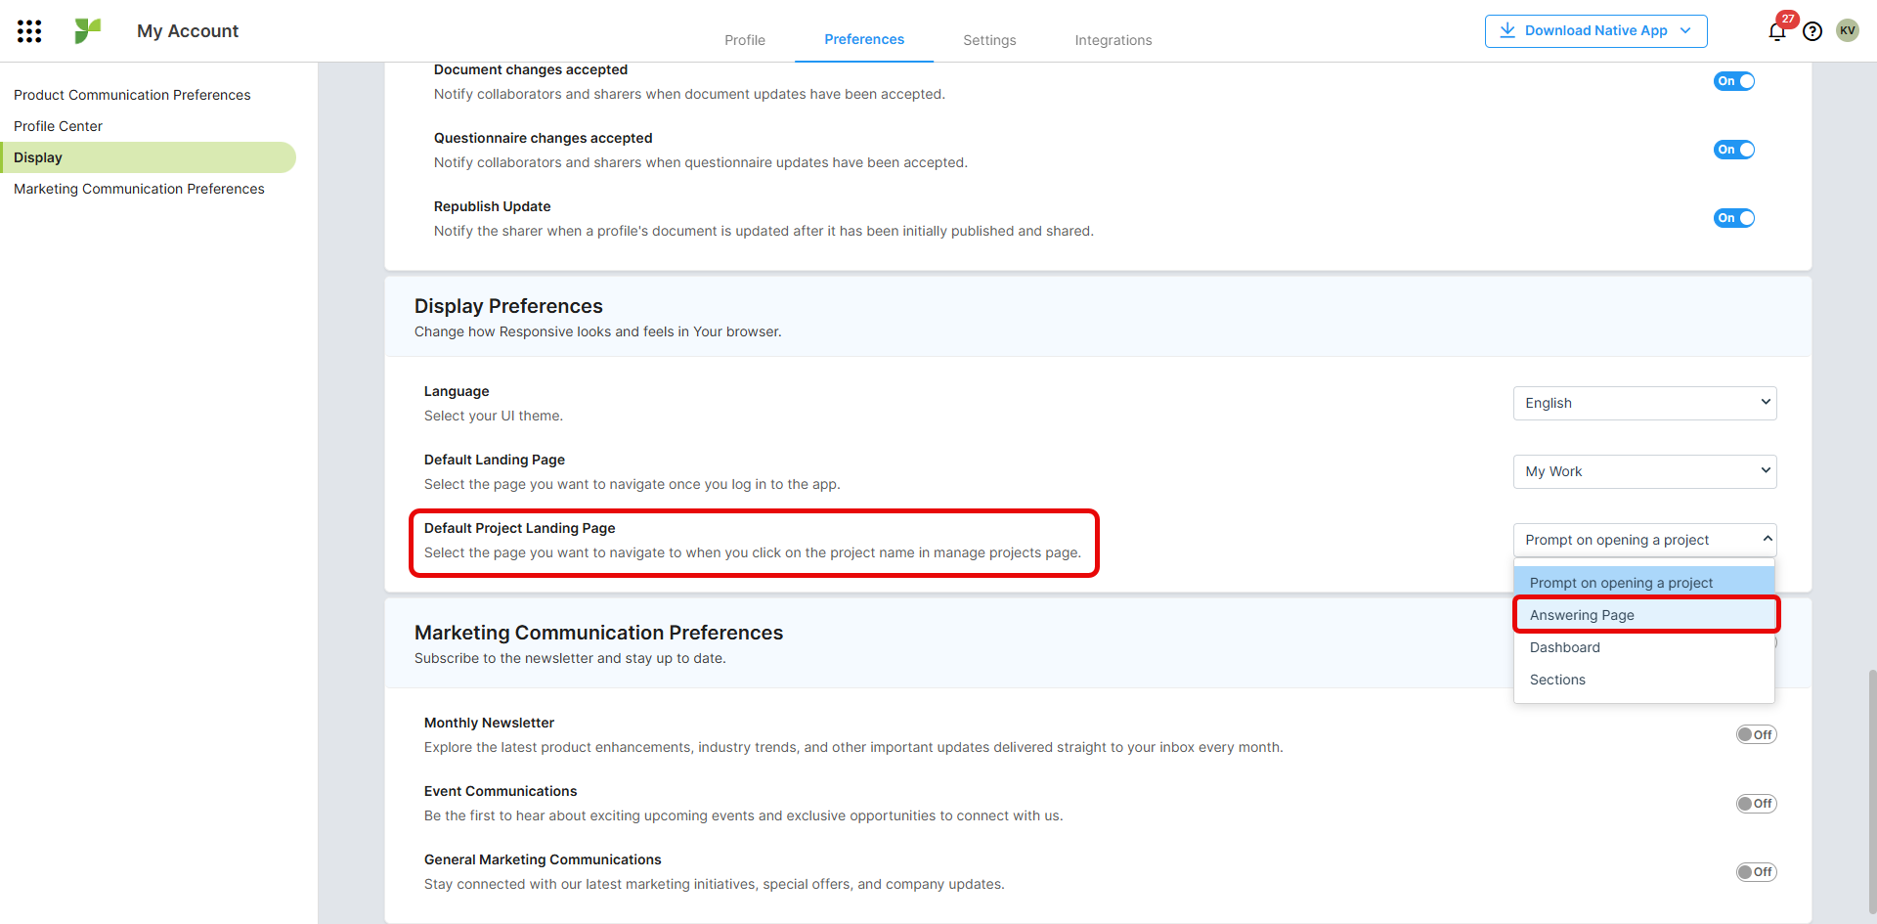The width and height of the screenshot is (1877, 924).
Task: Switch to the Integrations tab
Action: pos(1113,40)
